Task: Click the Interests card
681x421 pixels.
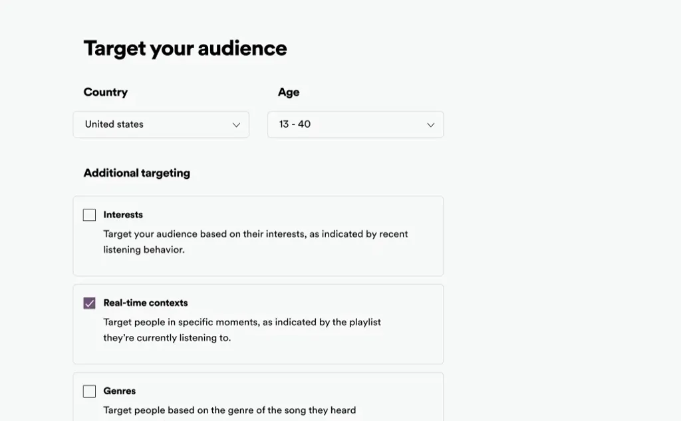Action: [x=258, y=235]
